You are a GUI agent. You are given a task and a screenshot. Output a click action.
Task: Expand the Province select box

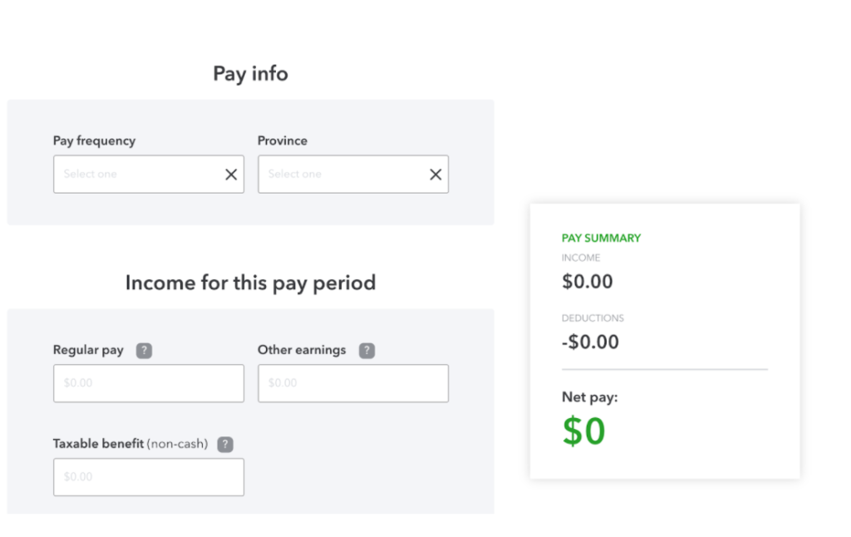click(x=341, y=175)
